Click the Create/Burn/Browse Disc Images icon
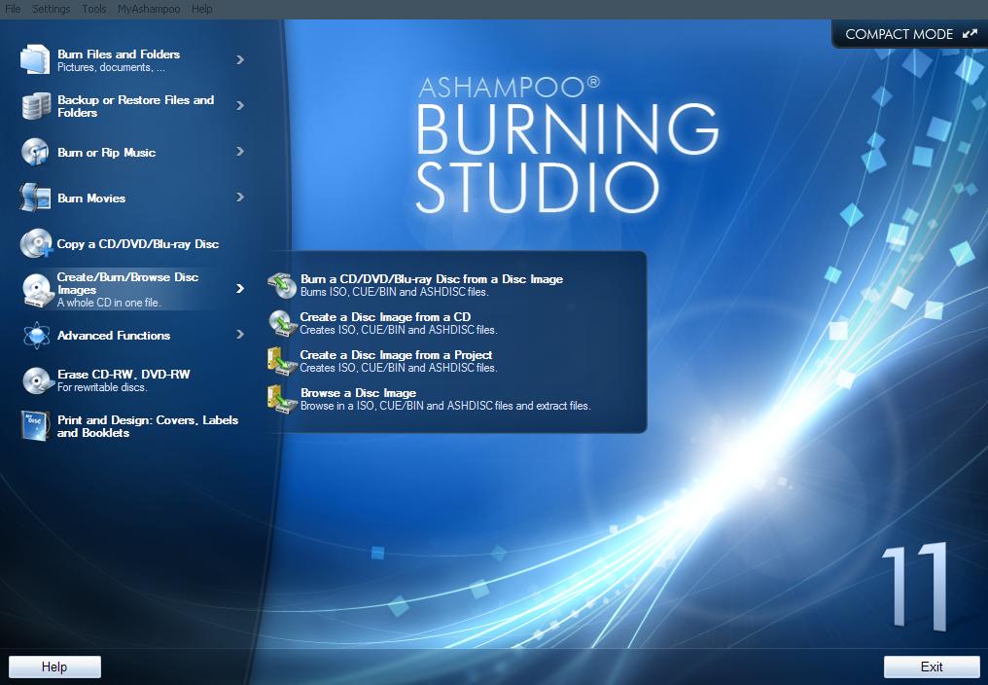The height and width of the screenshot is (685, 988). [x=38, y=290]
